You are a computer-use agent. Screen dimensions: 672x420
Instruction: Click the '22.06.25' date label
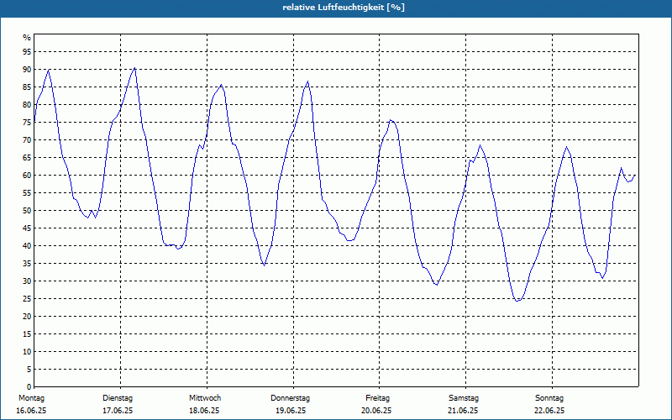click(549, 411)
